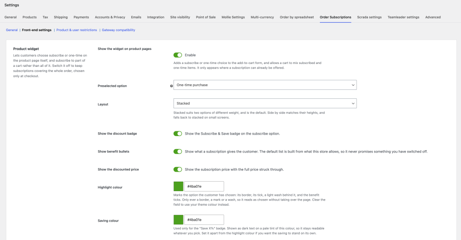Image resolution: width=461 pixels, height=240 pixels.
Task: Go to the General sub-section link
Action: pyautogui.click(x=12, y=30)
